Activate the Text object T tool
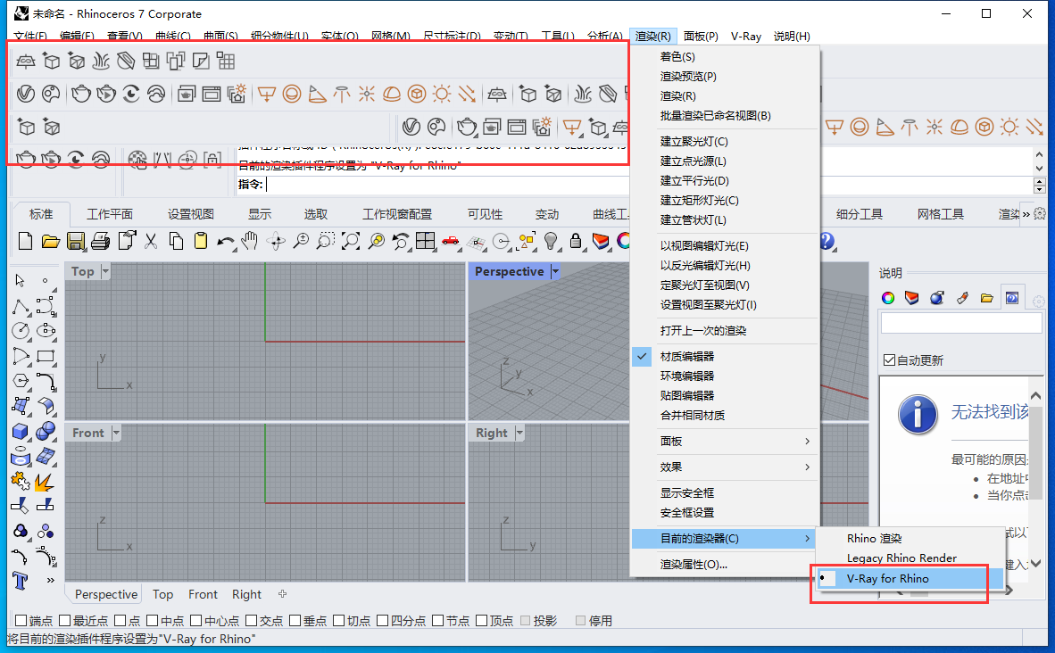1055x653 pixels. pyautogui.click(x=21, y=581)
